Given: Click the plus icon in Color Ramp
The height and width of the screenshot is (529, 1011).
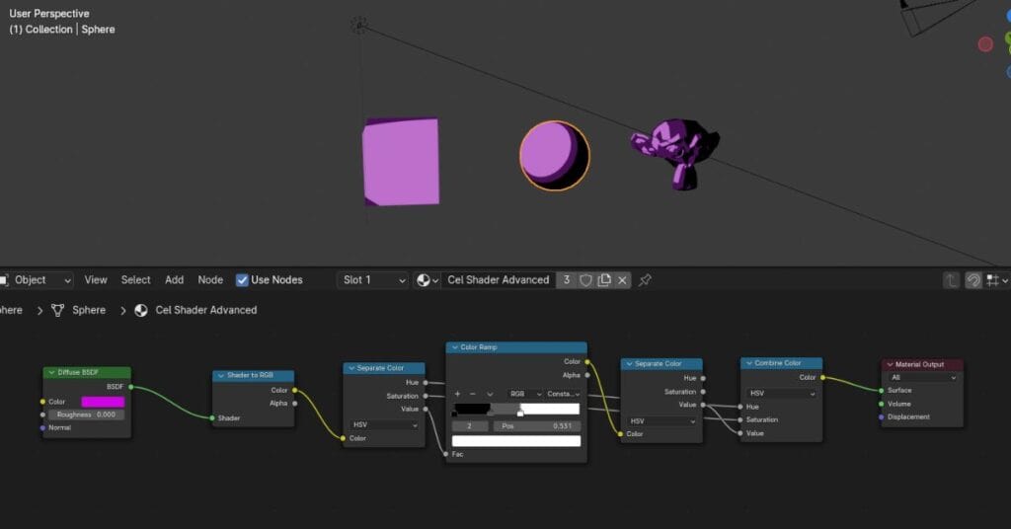Looking at the screenshot, I should tap(457, 394).
